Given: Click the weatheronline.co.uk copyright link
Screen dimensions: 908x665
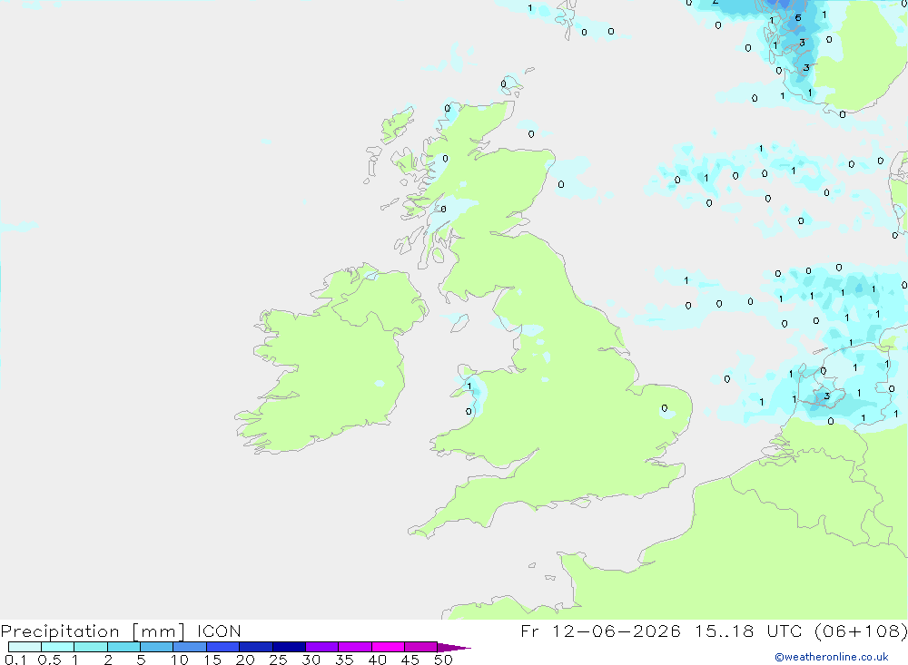Looking at the screenshot, I should [832, 657].
